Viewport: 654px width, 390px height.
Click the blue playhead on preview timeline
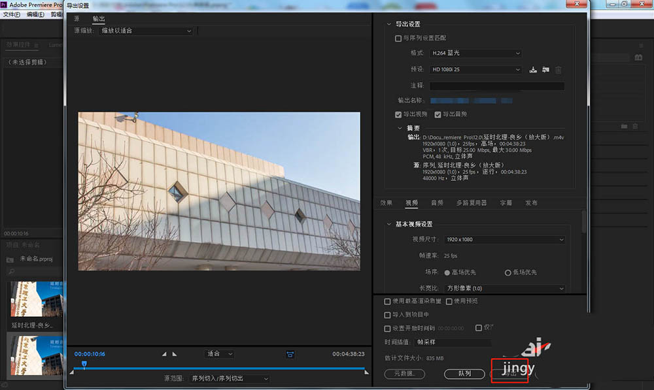pos(84,363)
